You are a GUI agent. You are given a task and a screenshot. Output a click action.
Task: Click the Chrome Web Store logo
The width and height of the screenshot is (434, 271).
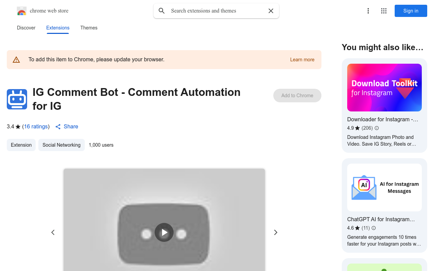[22, 11]
